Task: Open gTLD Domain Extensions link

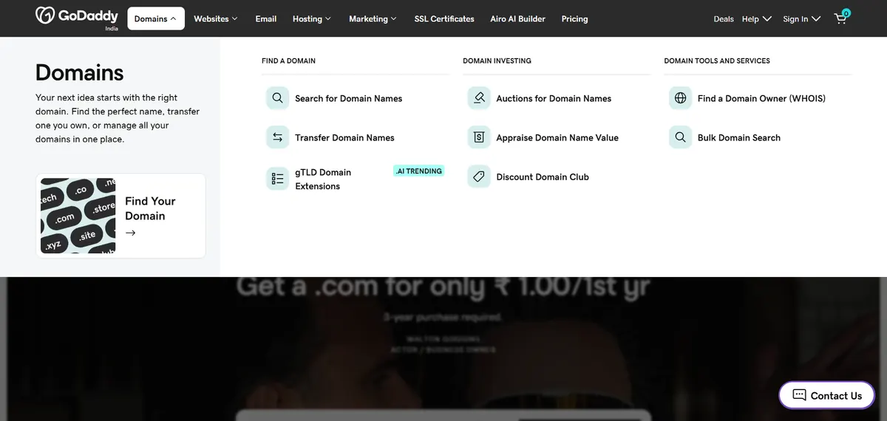Action: [x=323, y=179]
